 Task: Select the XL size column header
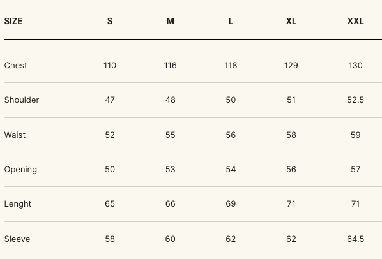[x=291, y=22]
